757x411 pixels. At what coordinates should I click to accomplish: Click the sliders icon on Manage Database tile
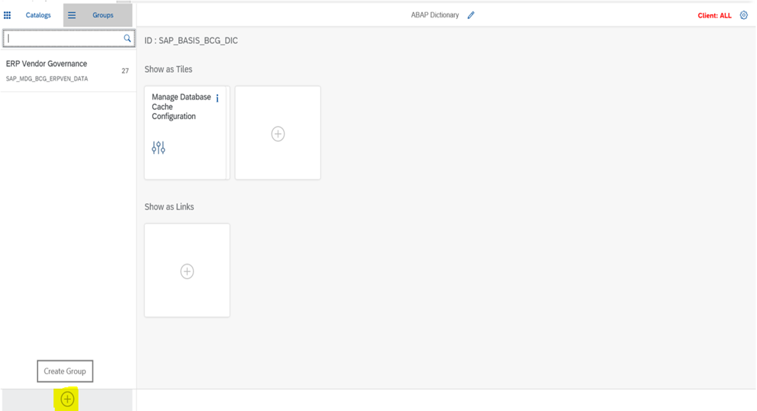[x=159, y=148]
